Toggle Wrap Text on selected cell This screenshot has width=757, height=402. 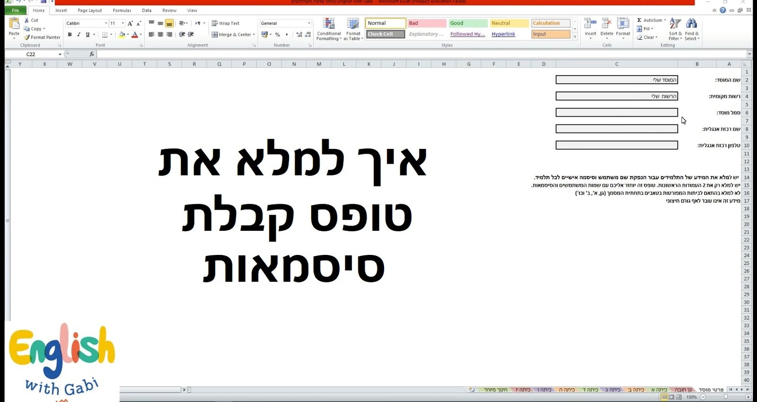pos(226,23)
